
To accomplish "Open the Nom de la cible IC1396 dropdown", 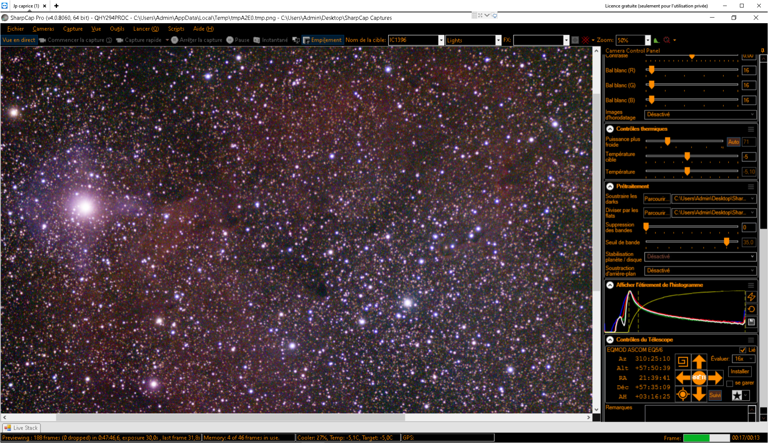I will tap(441, 40).
